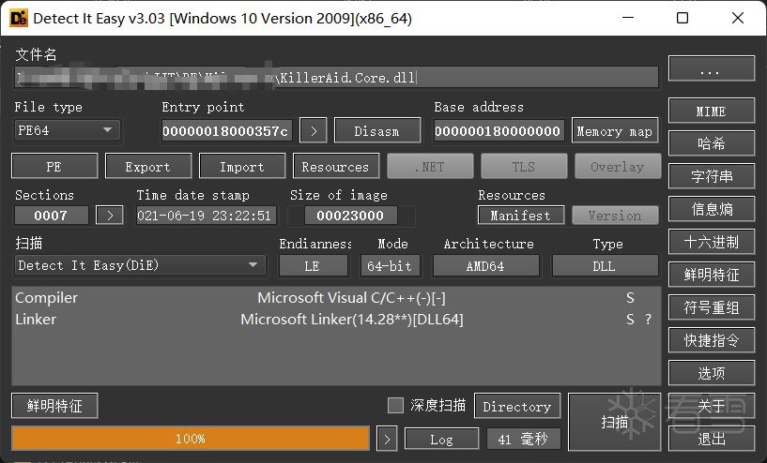Maximize the Detect It Easy window
Image resolution: width=767 pixels, height=463 pixels.
[683, 18]
